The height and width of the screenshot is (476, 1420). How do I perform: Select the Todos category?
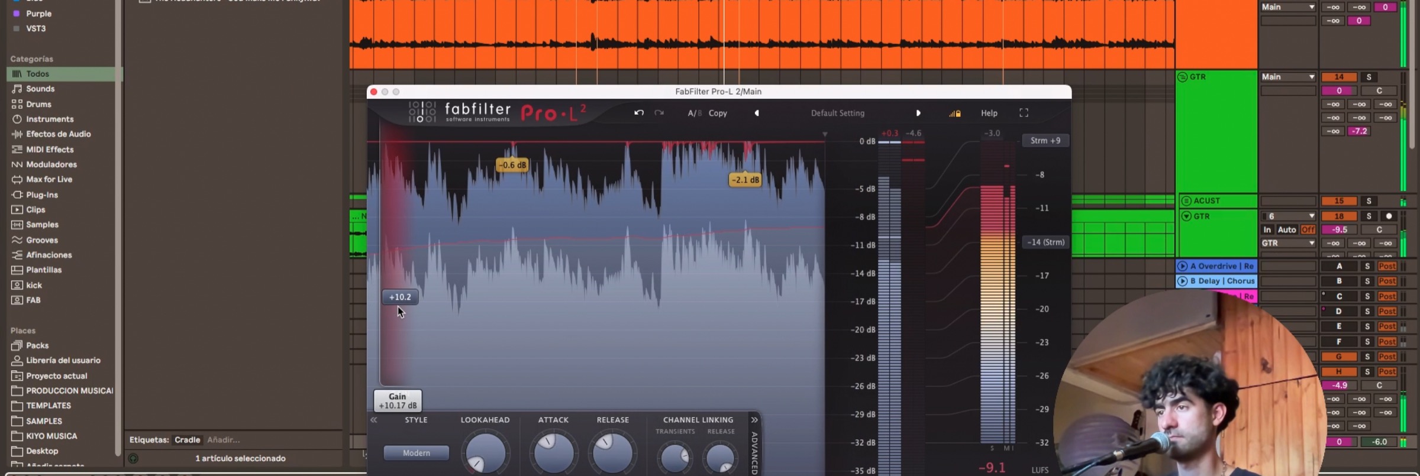(64, 74)
